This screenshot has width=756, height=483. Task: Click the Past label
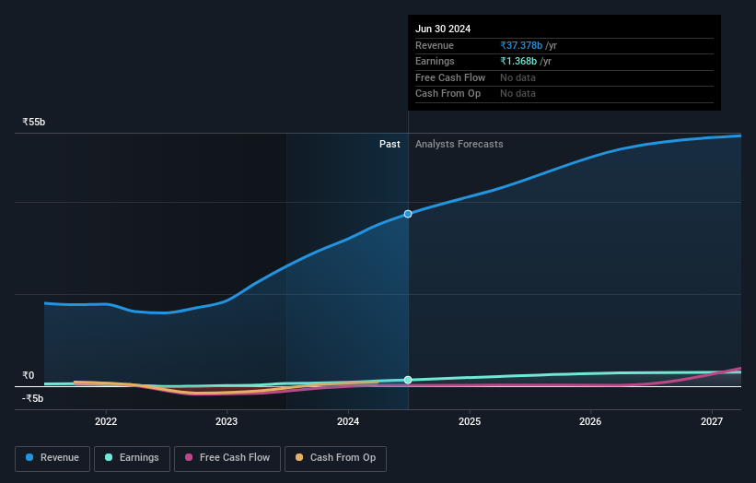[390, 144]
